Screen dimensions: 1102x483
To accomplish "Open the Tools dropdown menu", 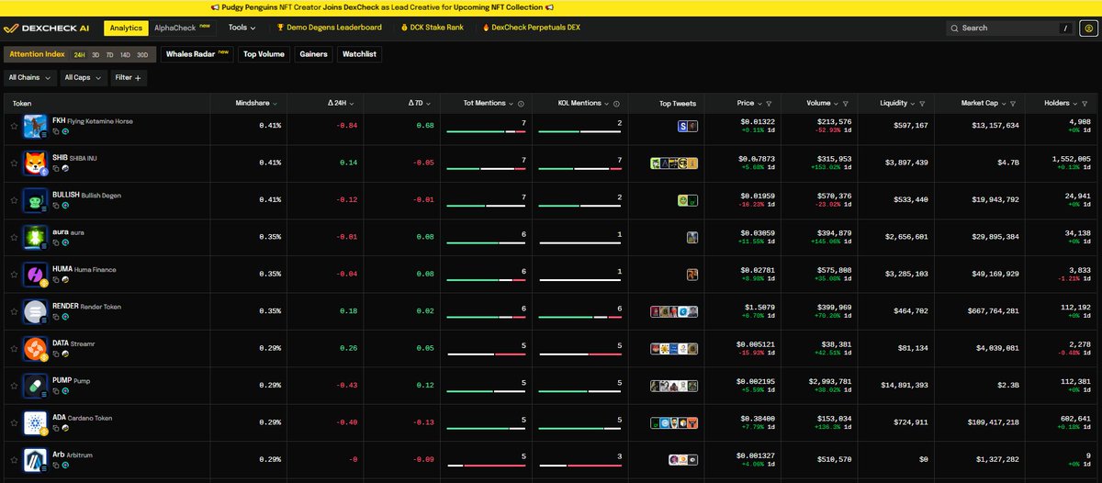I will [x=242, y=28].
